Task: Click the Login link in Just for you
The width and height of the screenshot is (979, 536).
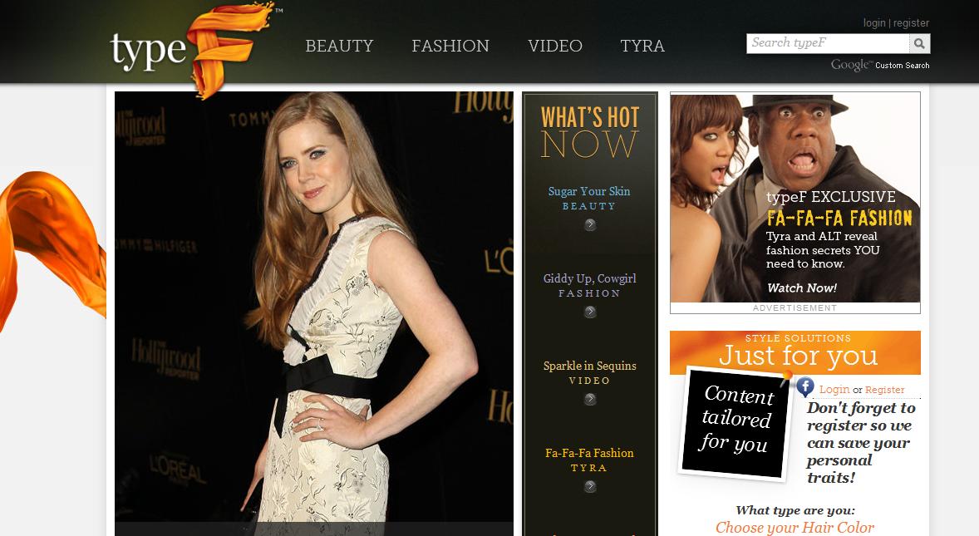Action: click(834, 390)
